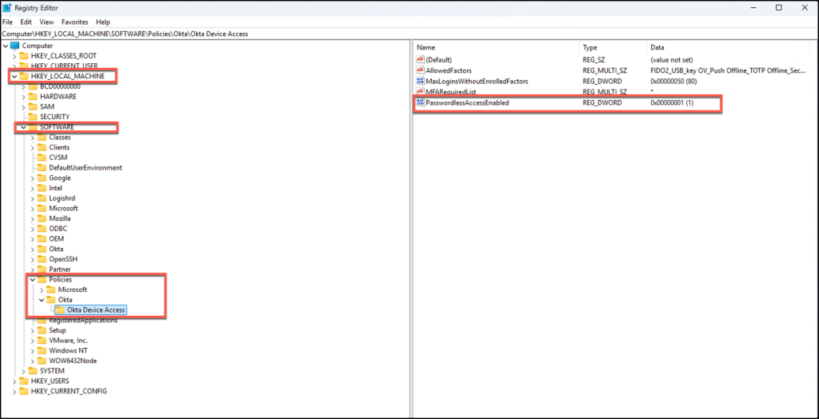Click the MaxLoginsWithoutEnrolledFactors DWORD icon
The image size is (819, 419).
[x=420, y=82]
